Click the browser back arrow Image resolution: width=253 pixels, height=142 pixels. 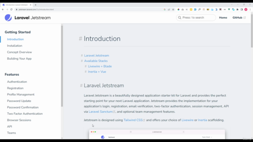tap(3, 9)
